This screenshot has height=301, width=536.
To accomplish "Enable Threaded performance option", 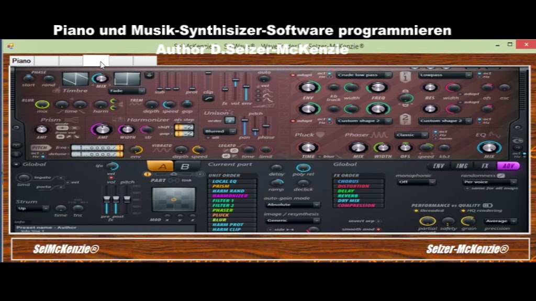I will (x=416, y=211).
